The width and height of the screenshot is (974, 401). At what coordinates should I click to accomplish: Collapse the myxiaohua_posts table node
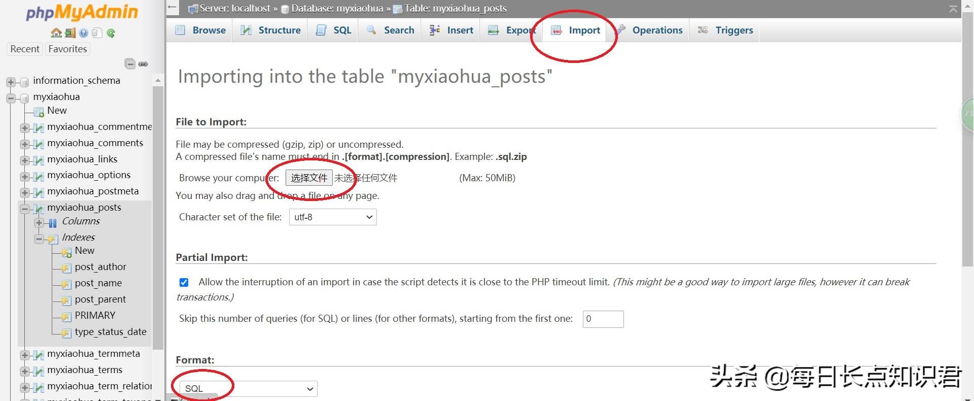click(25, 209)
